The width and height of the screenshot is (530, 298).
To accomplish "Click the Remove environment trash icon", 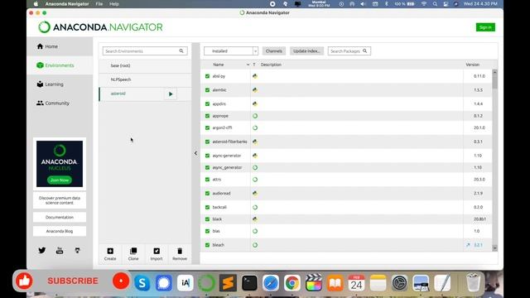I will tap(180, 251).
